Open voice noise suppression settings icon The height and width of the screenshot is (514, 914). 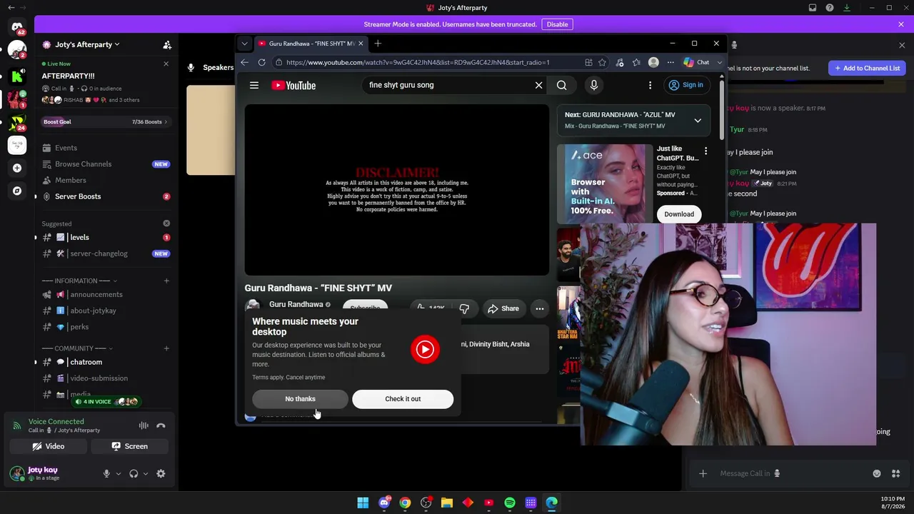click(x=144, y=425)
